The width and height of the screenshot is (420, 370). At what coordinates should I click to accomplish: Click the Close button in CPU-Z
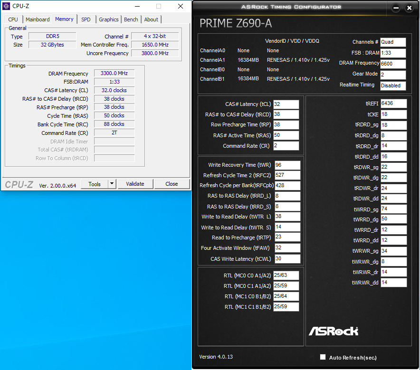(x=172, y=184)
